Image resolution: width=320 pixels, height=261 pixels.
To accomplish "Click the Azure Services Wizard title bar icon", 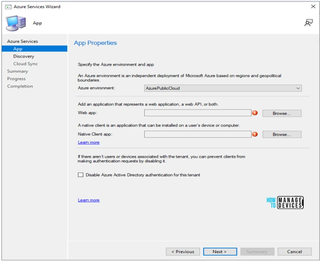I will (8, 7).
